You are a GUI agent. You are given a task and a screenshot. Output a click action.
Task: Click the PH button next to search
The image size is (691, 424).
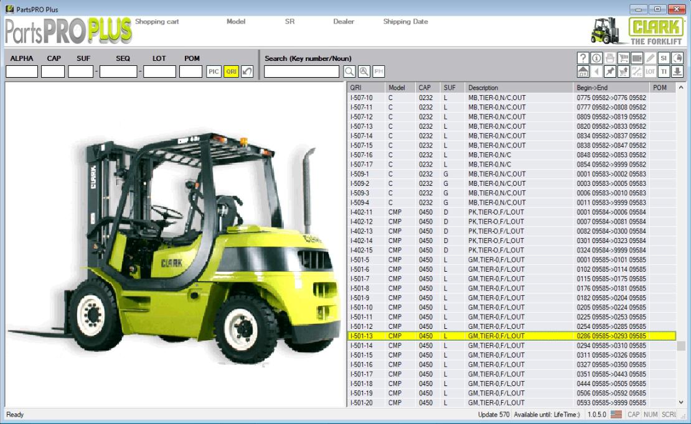click(x=378, y=71)
